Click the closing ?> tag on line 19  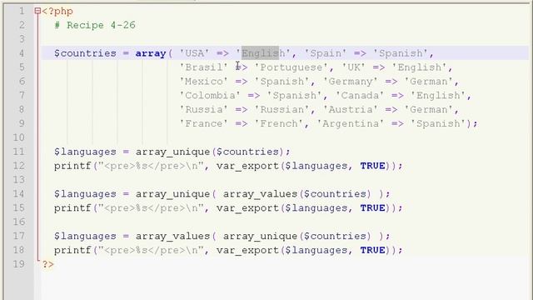(x=48, y=264)
